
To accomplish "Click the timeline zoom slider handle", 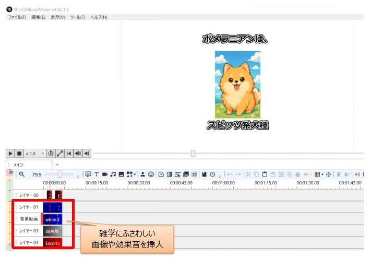I will (59, 174).
